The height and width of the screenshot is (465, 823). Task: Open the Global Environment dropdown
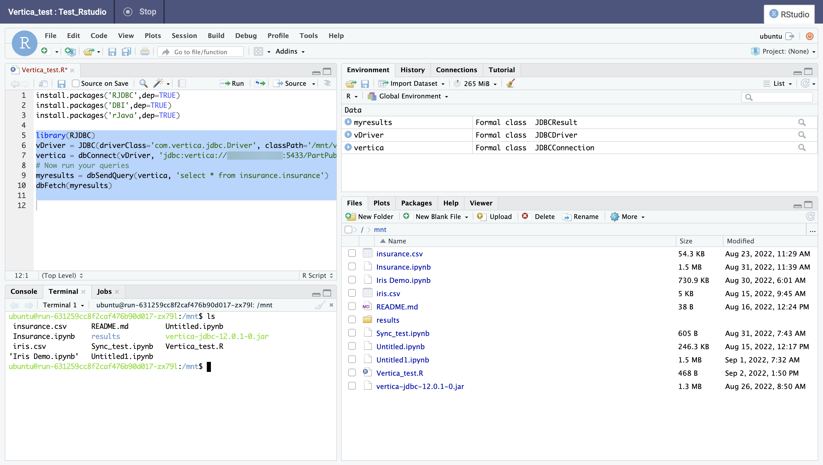pos(408,96)
